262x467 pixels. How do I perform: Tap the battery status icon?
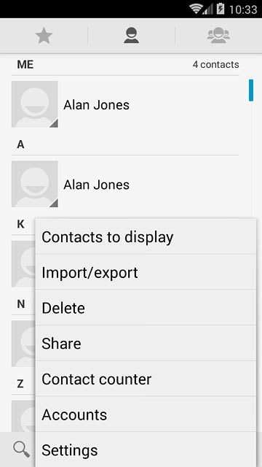(x=221, y=9)
